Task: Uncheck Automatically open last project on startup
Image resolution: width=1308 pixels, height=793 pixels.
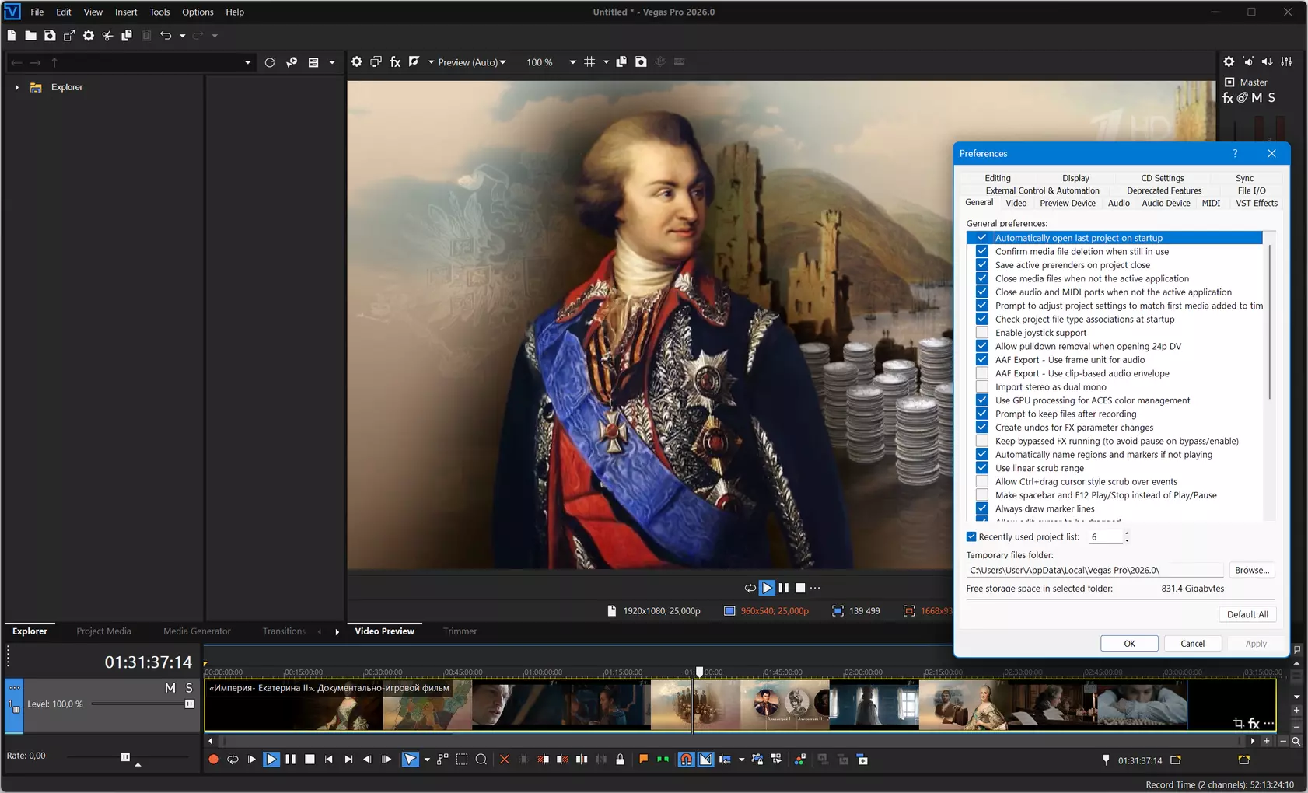Action: pyautogui.click(x=982, y=238)
